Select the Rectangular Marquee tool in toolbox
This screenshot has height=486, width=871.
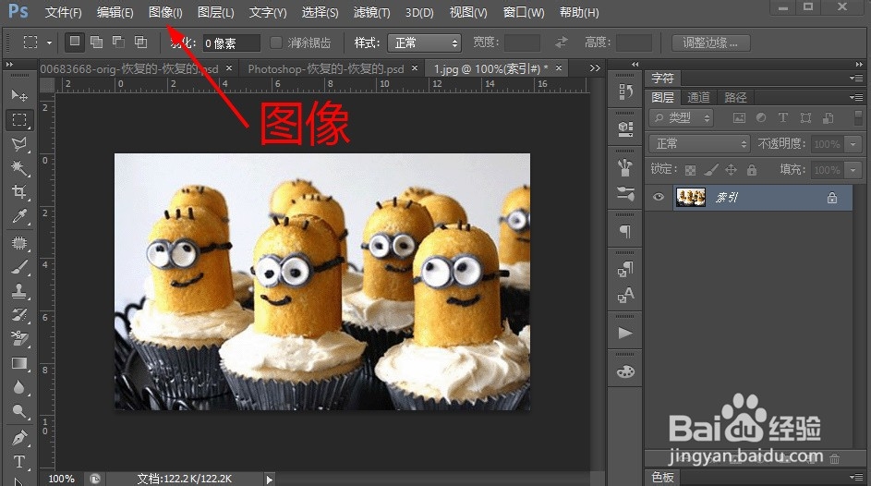19,120
